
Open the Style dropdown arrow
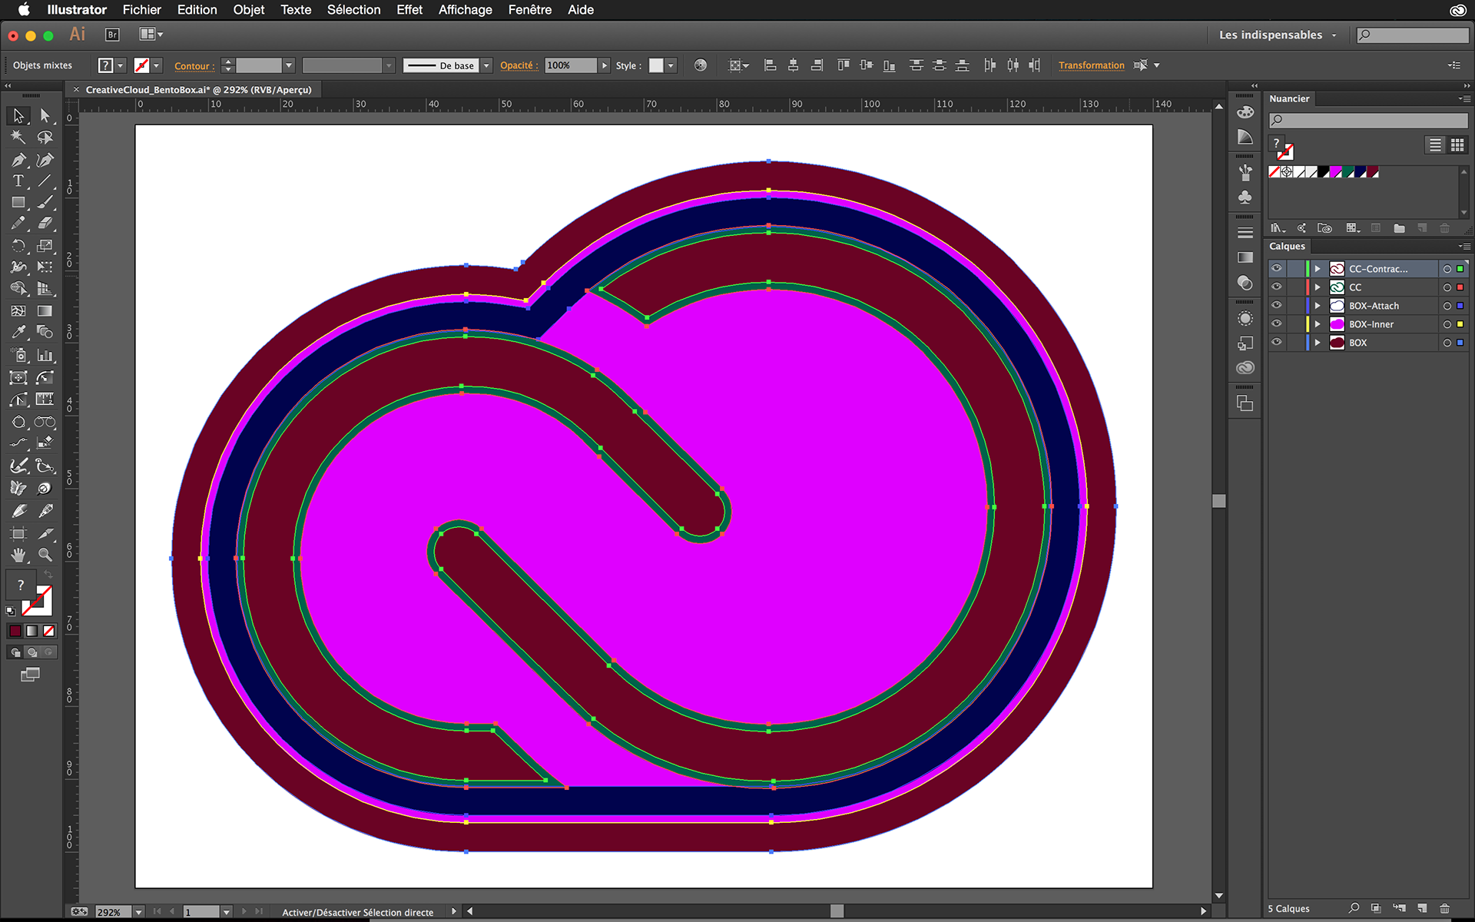671,65
